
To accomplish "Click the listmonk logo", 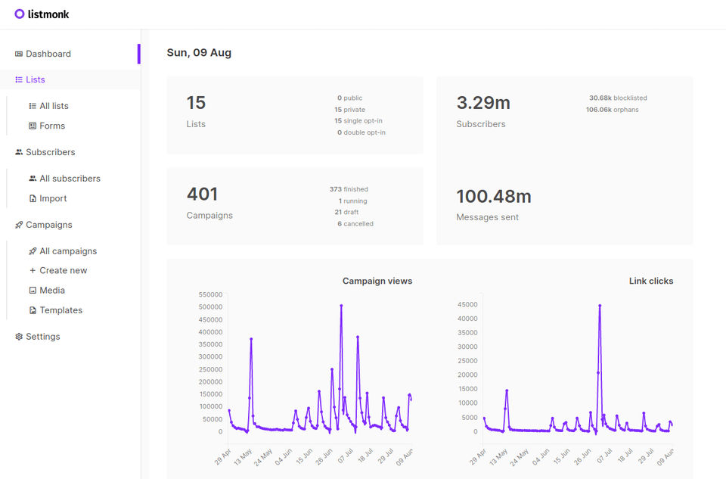I will pyautogui.click(x=42, y=14).
